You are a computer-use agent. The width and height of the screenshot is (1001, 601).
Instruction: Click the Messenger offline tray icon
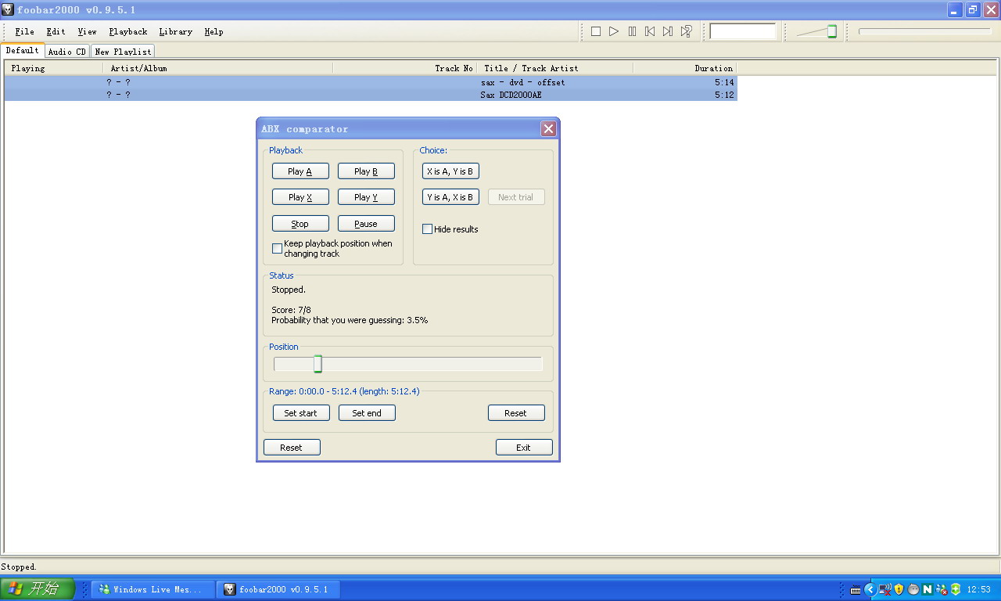pos(942,589)
